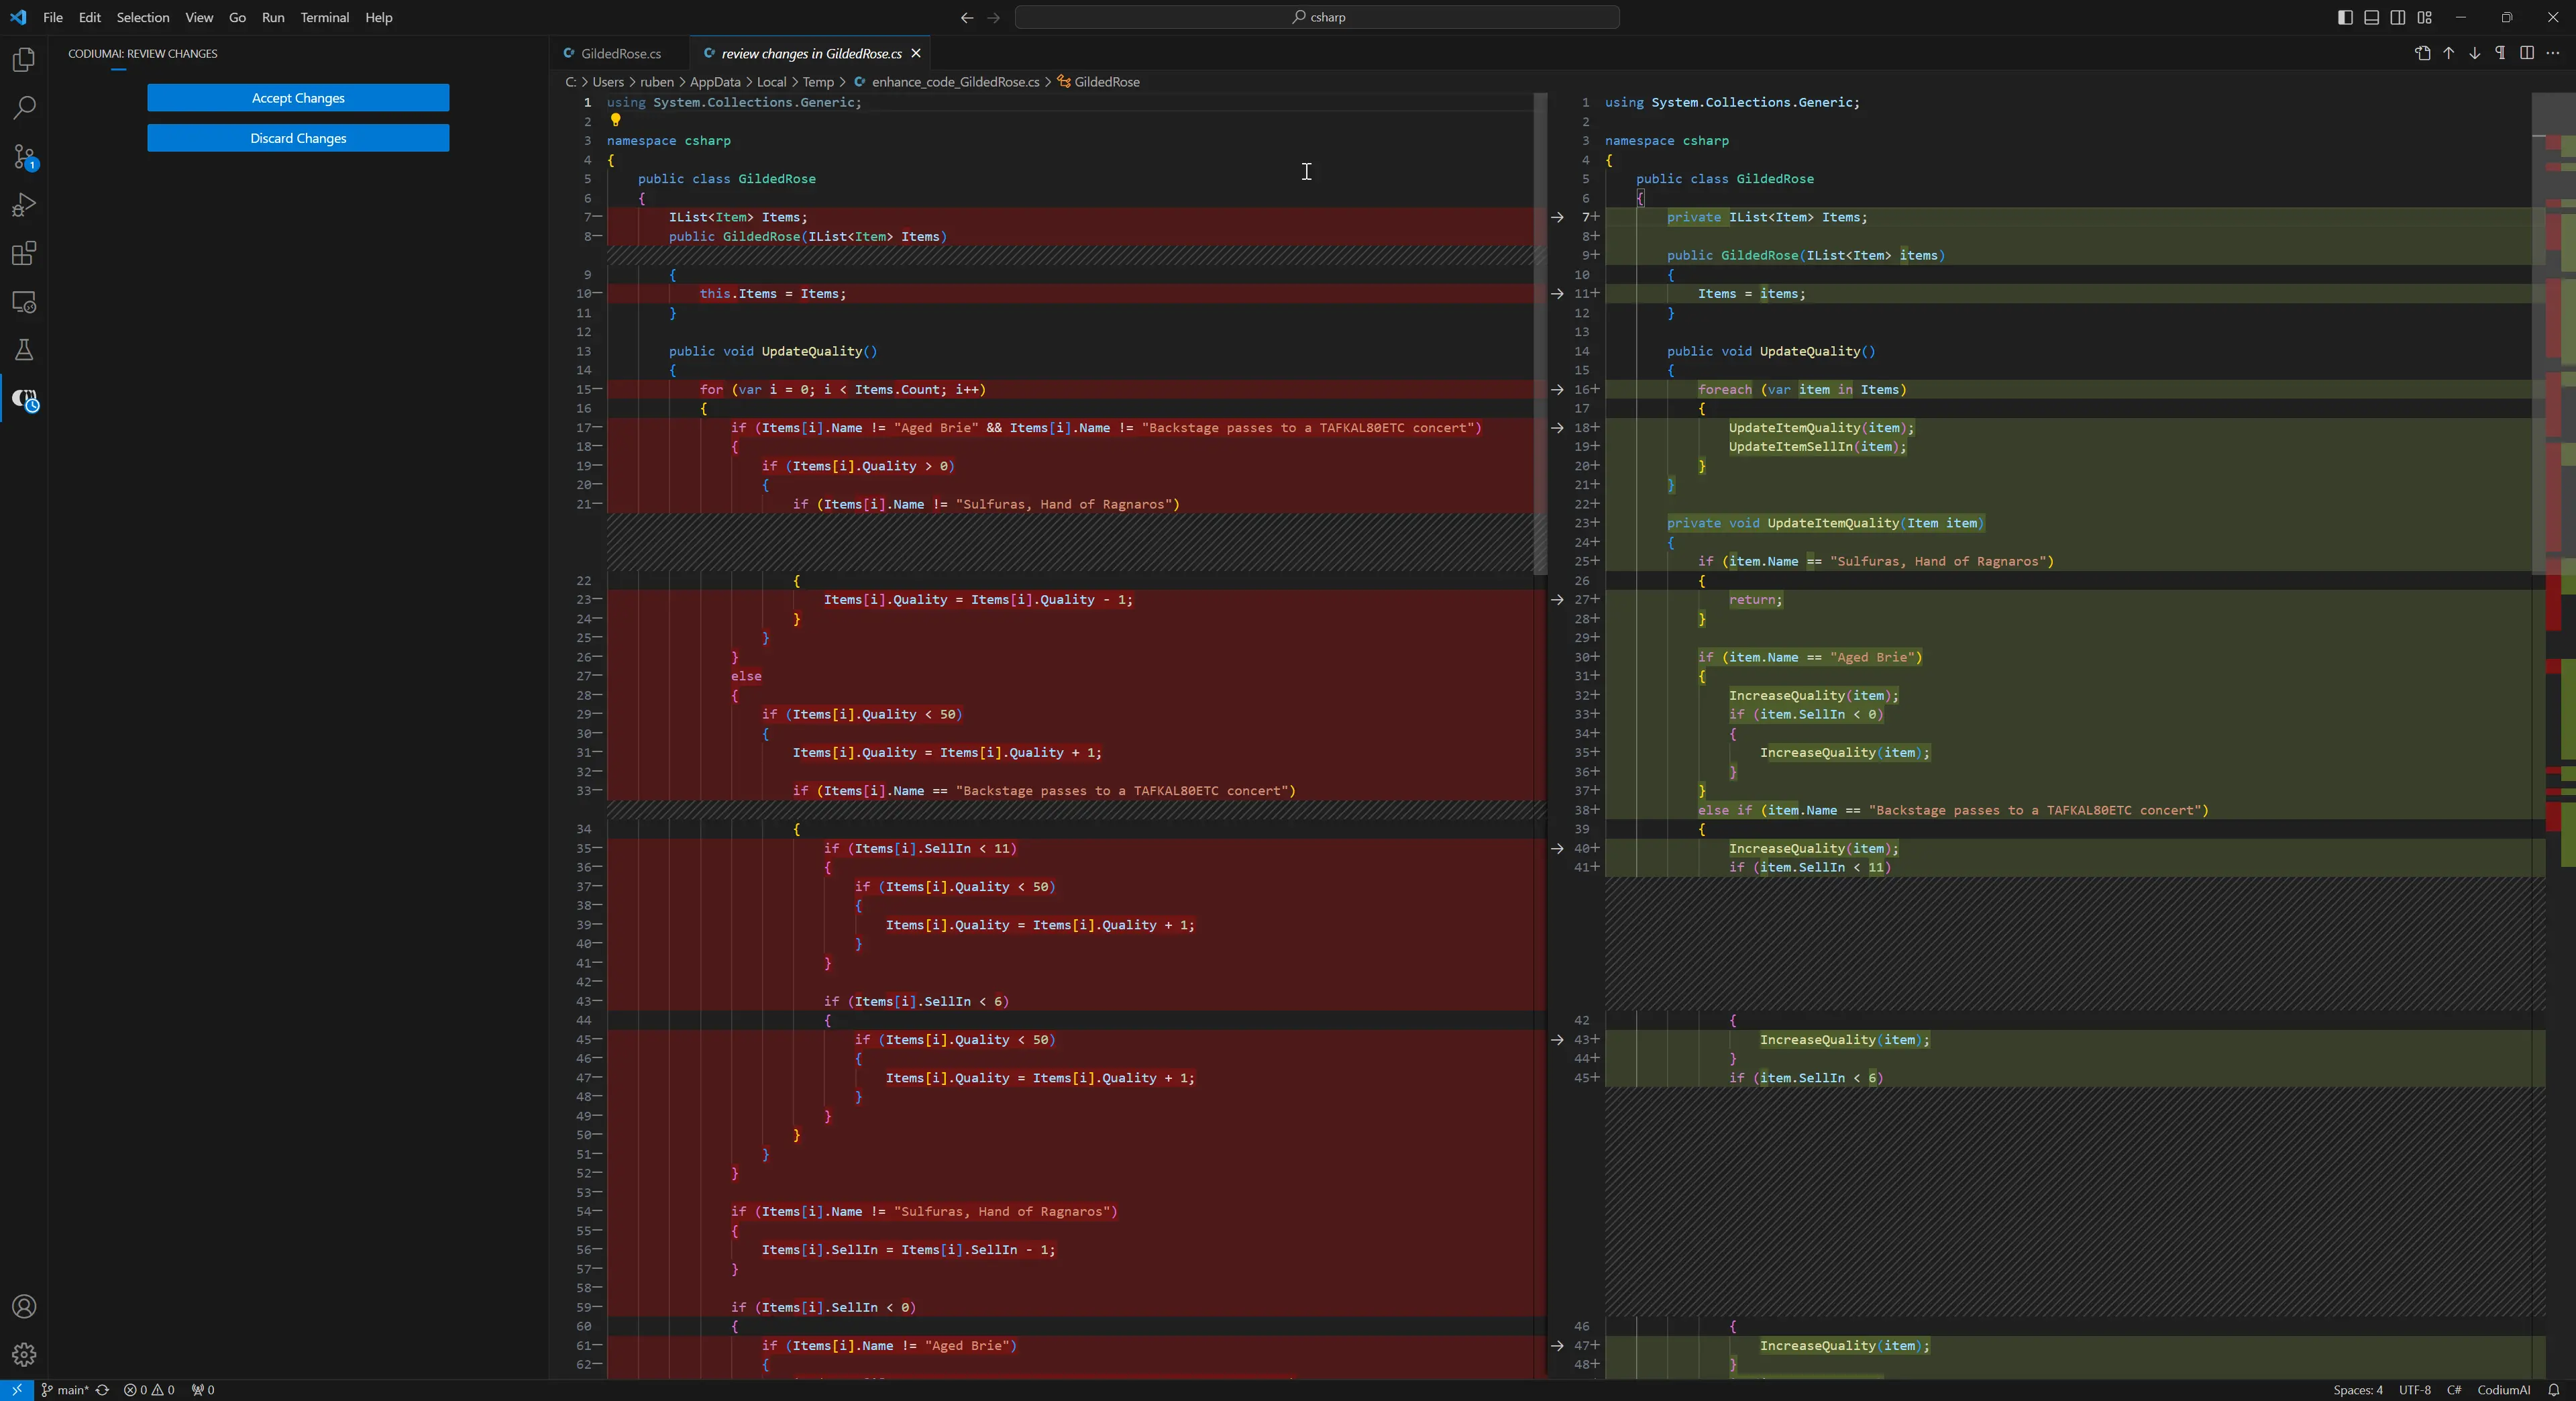Toggle whitespace trimming pilcrow icon

click(x=2500, y=53)
